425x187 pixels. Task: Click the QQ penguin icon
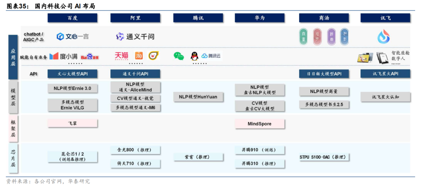[194, 56]
